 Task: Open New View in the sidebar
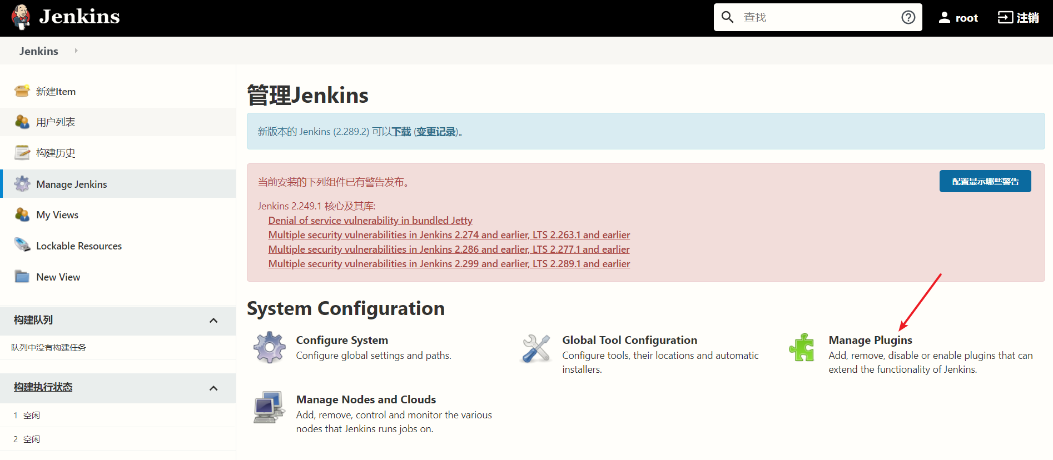pyautogui.click(x=58, y=277)
